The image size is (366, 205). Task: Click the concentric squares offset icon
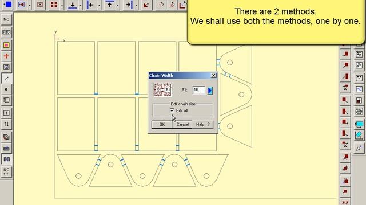coord(6,67)
